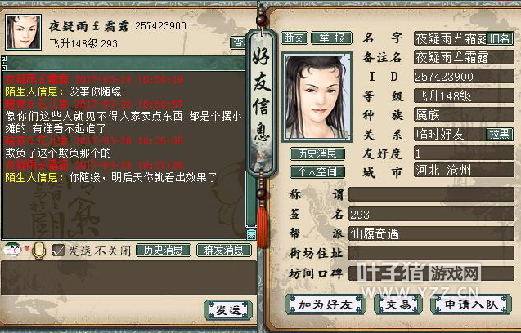Open the emoticon face picker
Image resolution: width=521 pixels, height=333 pixels.
click(x=12, y=250)
